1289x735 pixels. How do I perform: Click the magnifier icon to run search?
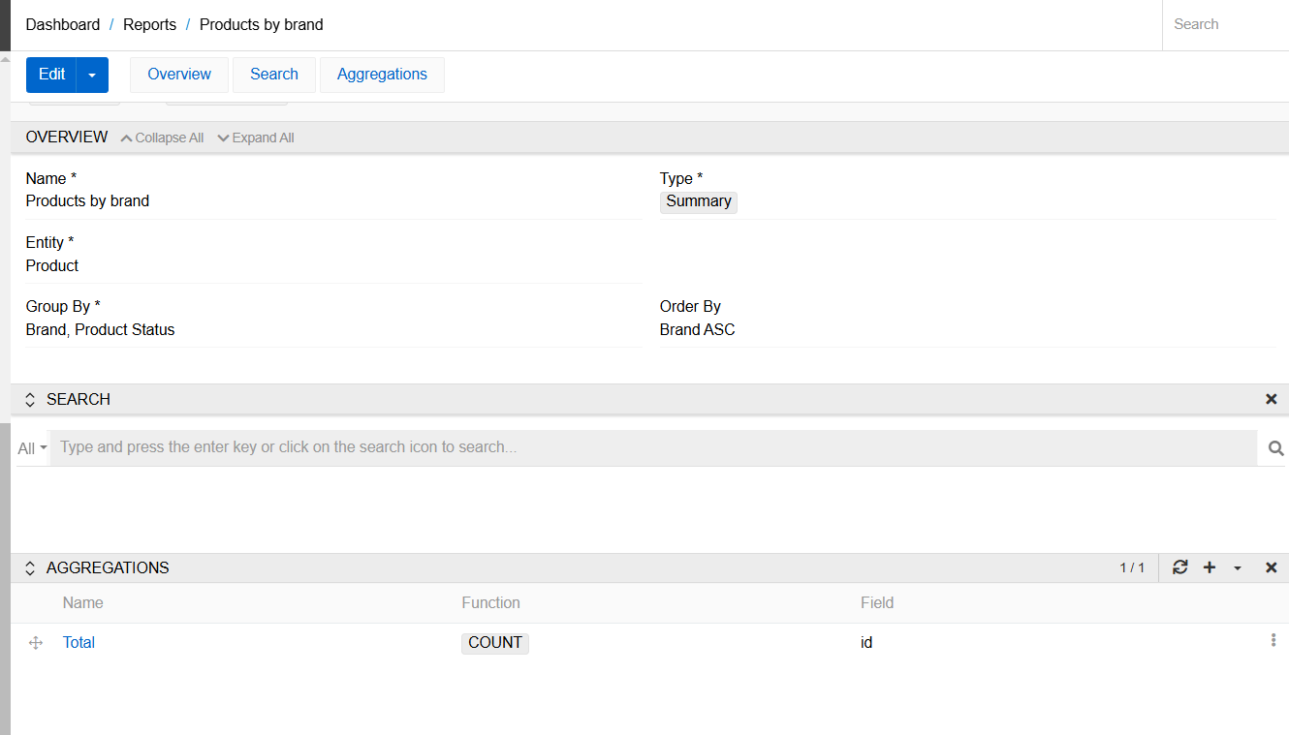pyautogui.click(x=1275, y=448)
